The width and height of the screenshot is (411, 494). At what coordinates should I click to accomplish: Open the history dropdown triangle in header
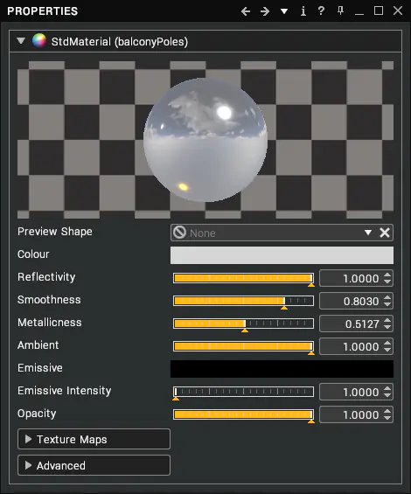[284, 11]
